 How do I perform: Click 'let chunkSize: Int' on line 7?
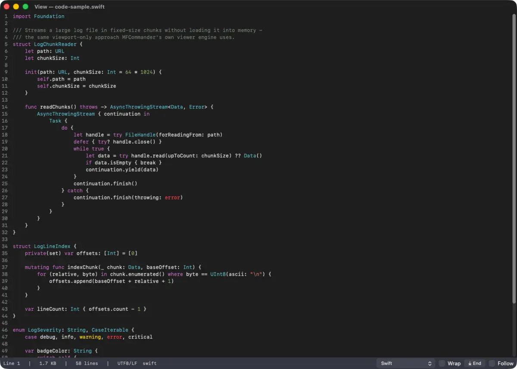click(x=52, y=58)
